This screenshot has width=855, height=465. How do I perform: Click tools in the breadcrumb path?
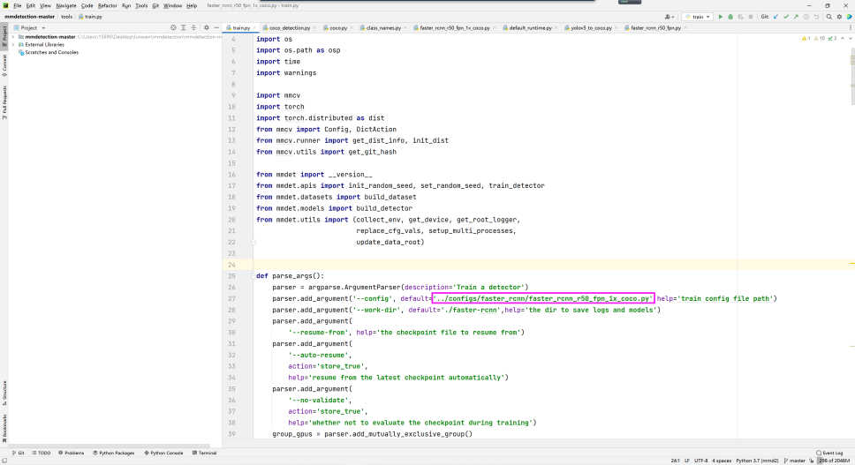pos(66,17)
